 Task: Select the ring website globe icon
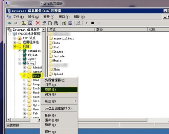(x=25, y=63)
